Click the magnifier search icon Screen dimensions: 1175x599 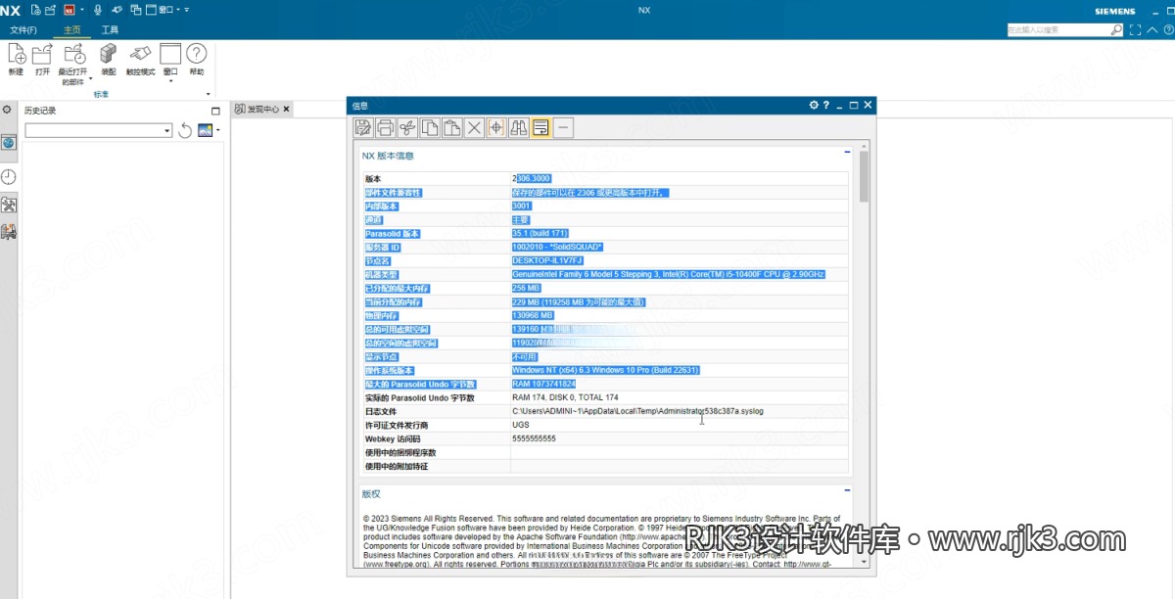[1116, 30]
